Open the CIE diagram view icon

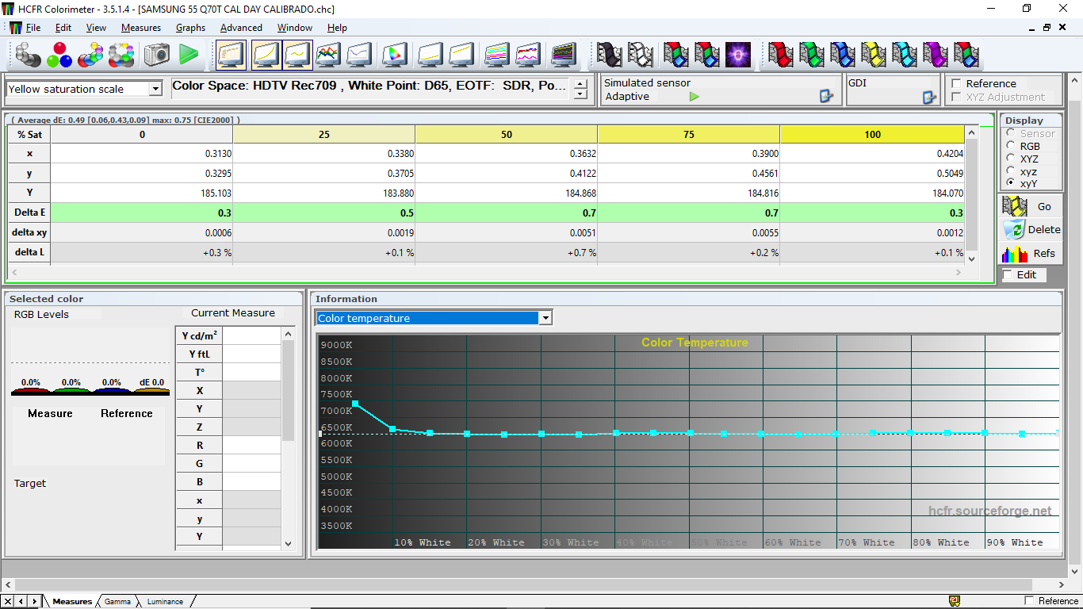click(394, 55)
